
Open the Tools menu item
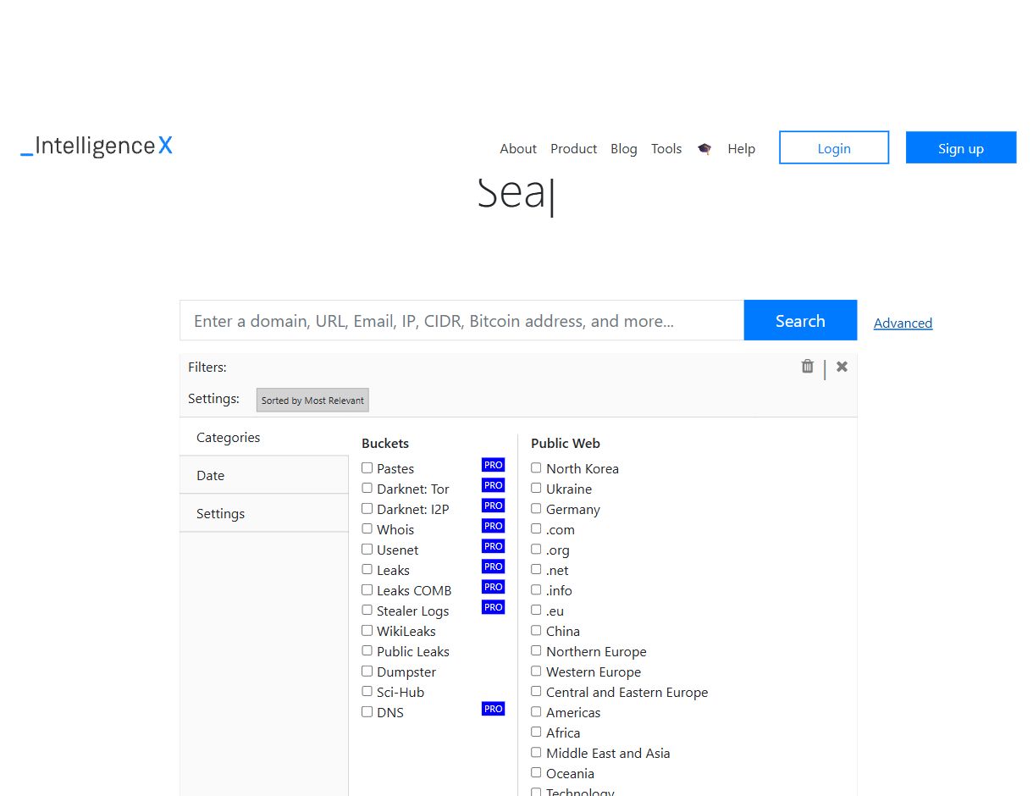(666, 148)
